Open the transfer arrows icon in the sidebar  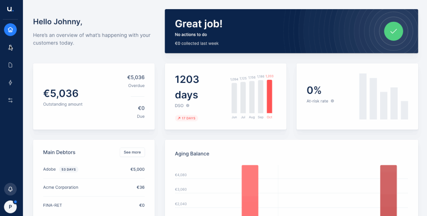(x=10, y=100)
